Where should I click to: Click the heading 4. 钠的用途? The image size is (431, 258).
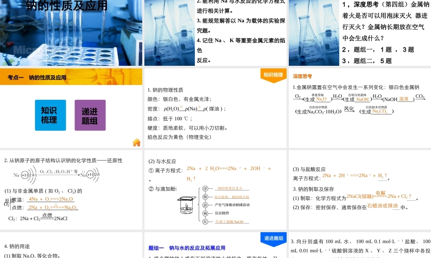[x=17, y=246]
